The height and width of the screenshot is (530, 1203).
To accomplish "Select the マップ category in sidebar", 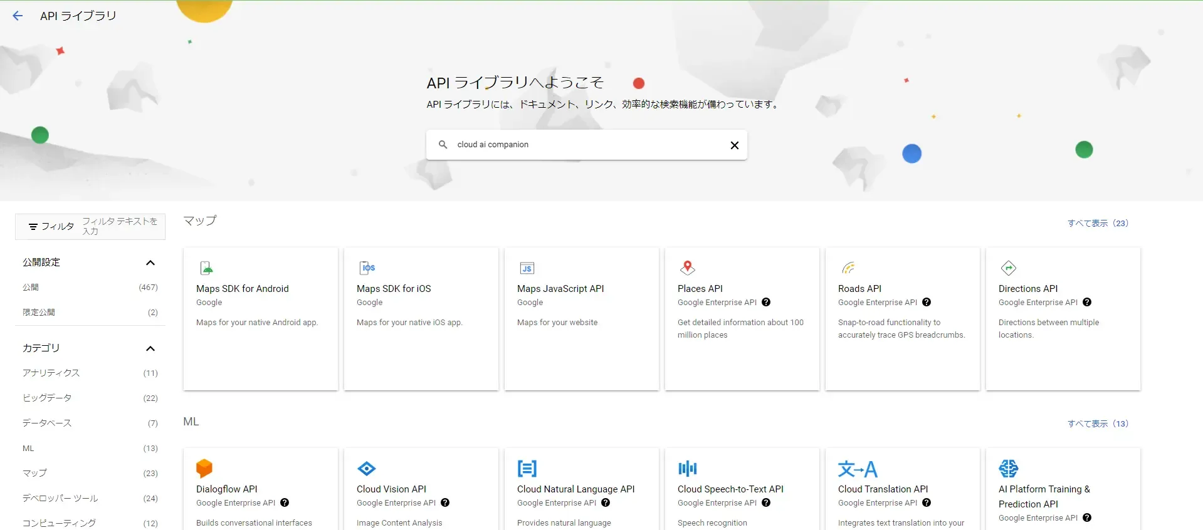I will [x=90, y=474].
